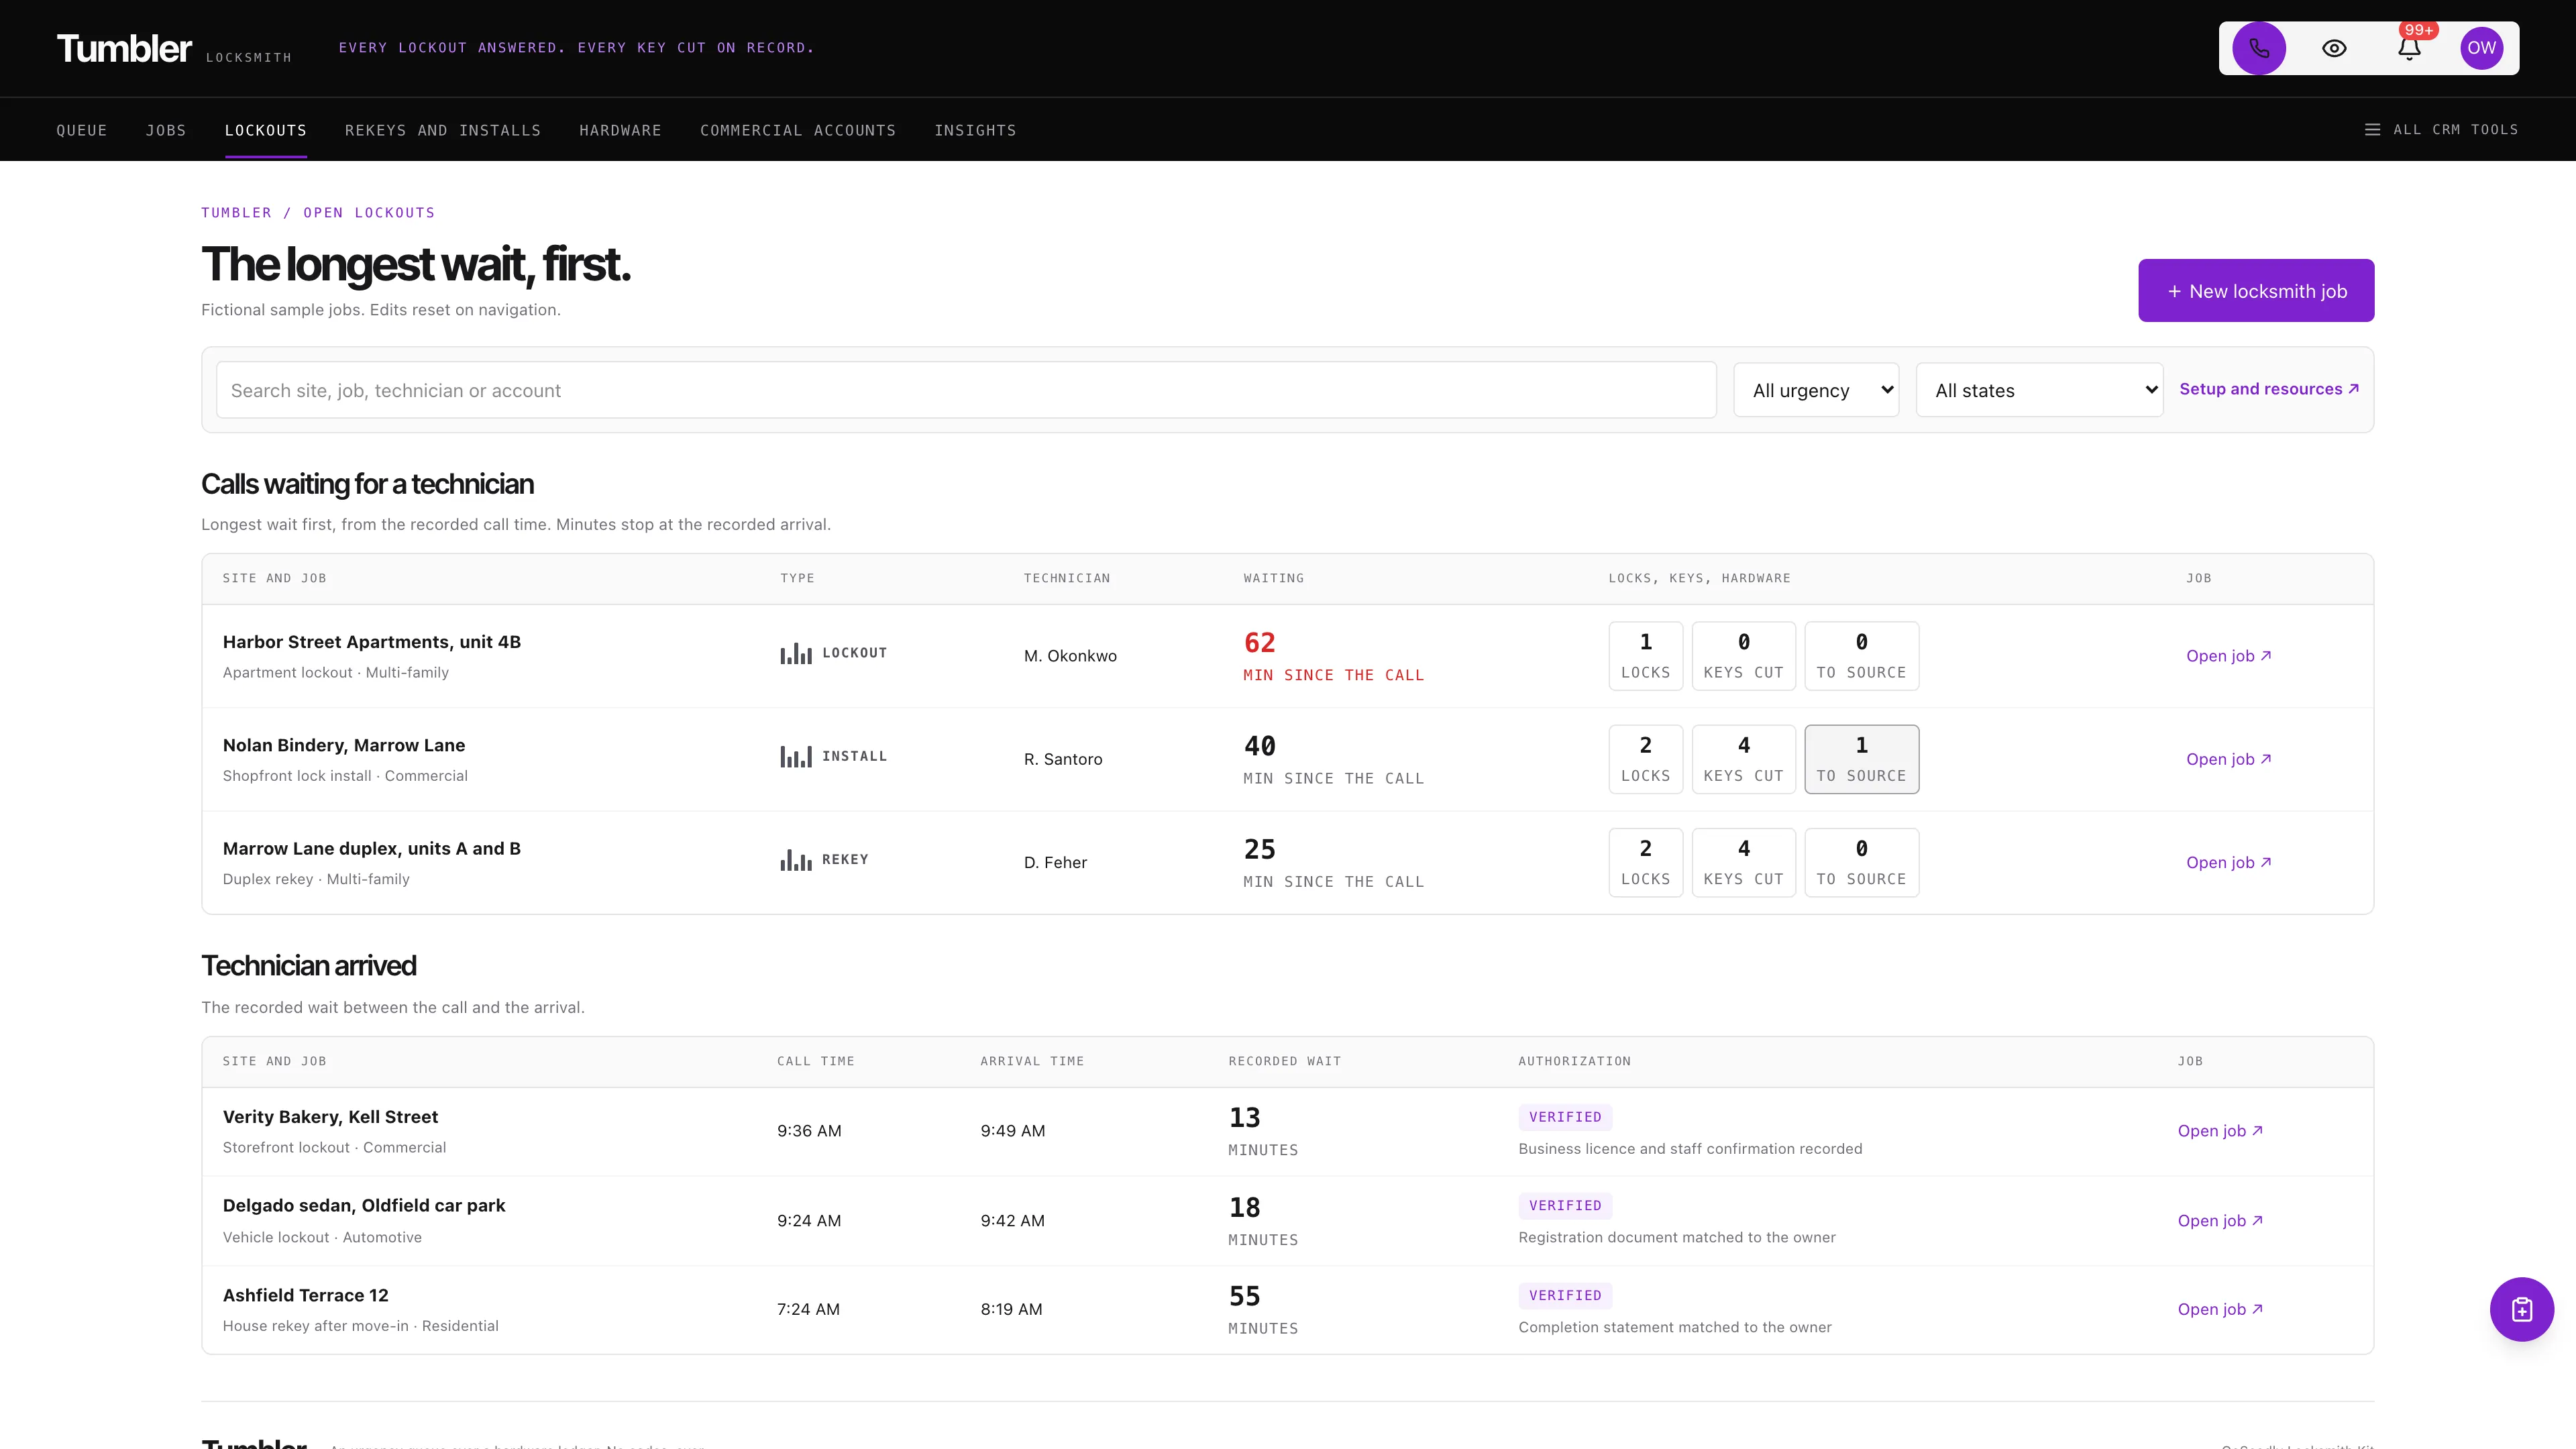Switch to the Rekeys and Installs tab
The height and width of the screenshot is (1449, 2576).
(443, 130)
